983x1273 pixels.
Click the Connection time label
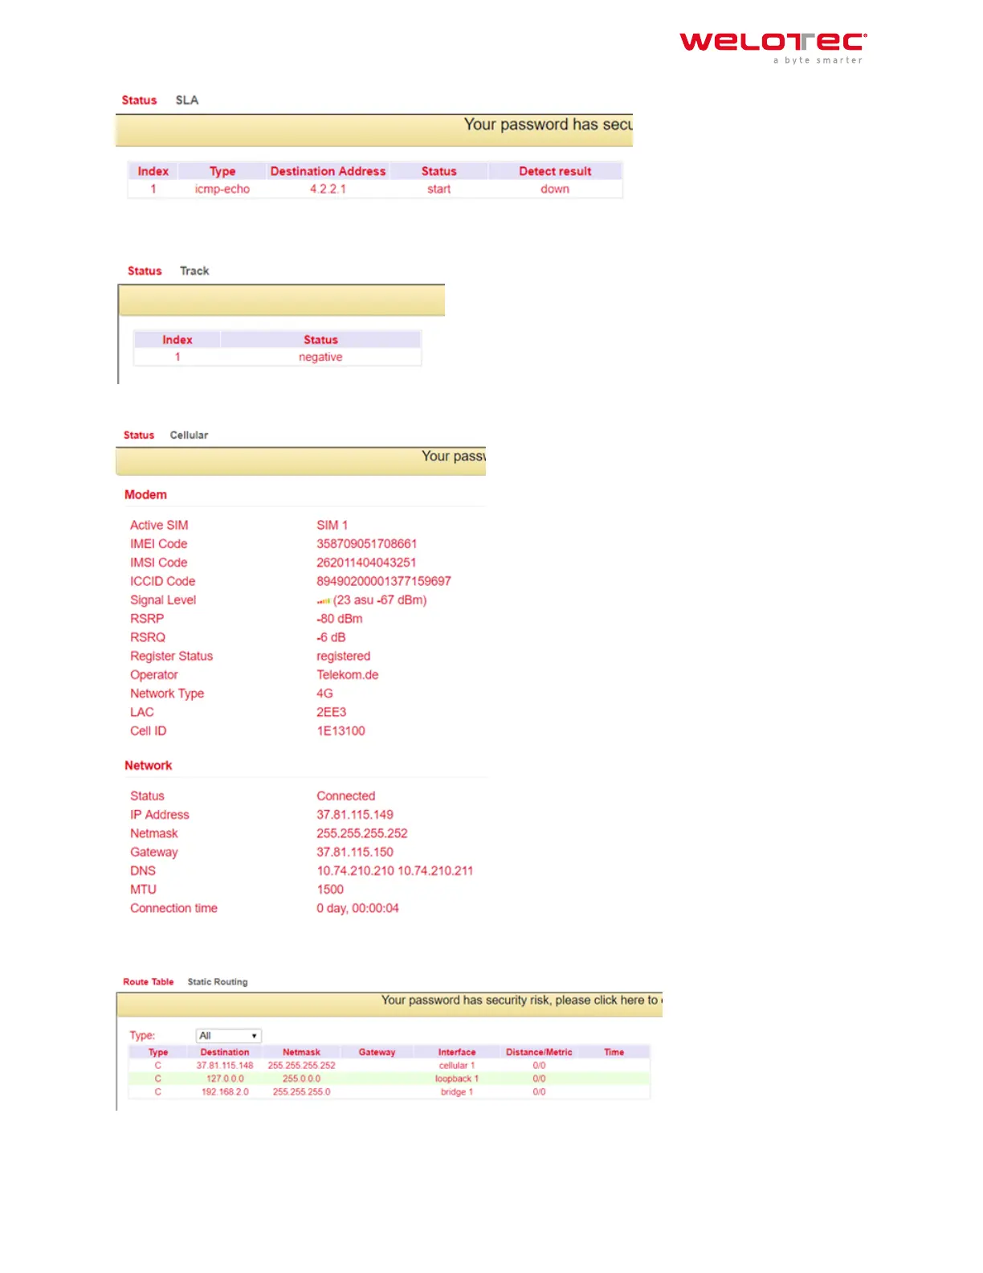173,908
